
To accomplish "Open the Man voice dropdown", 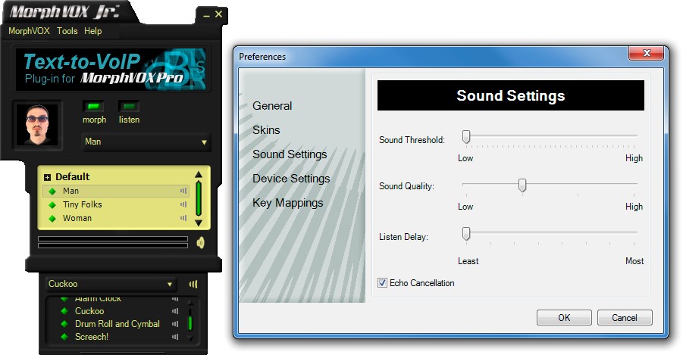I will point(146,142).
